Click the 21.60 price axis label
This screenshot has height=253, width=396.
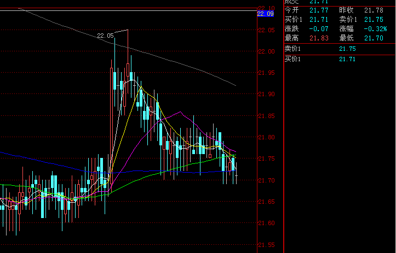click(x=266, y=223)
